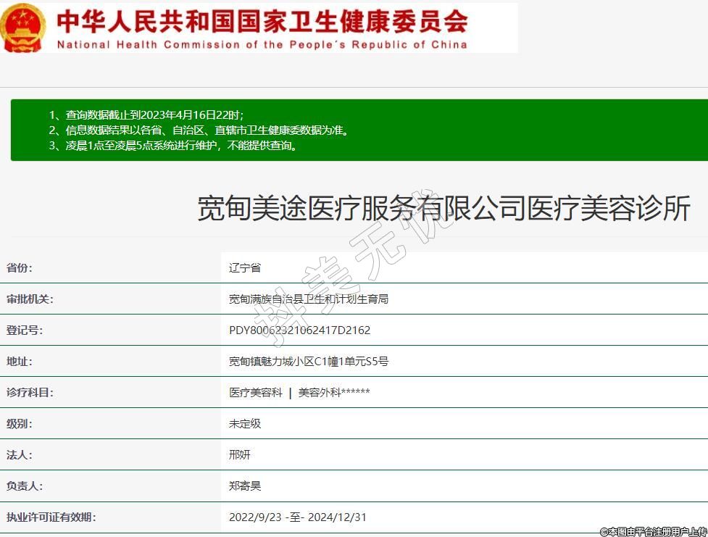708x537 pixels.
Task: Select the legal person name 邢妍
Action: [239, 455]
